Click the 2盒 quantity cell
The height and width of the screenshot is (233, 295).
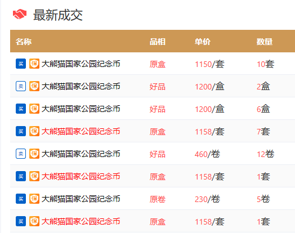point(263,87)
